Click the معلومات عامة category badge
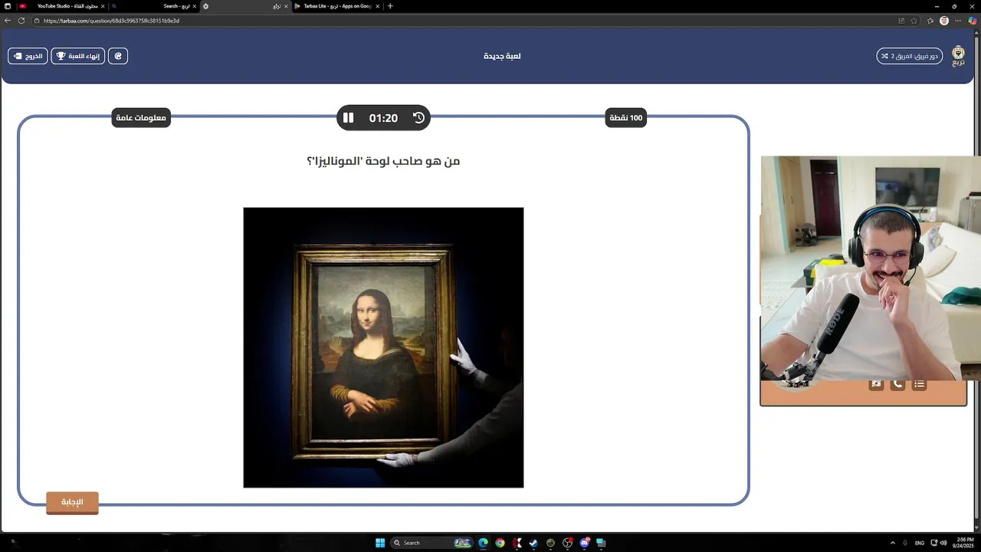Screen dimensions: 981x552 (x=141, y=118)
